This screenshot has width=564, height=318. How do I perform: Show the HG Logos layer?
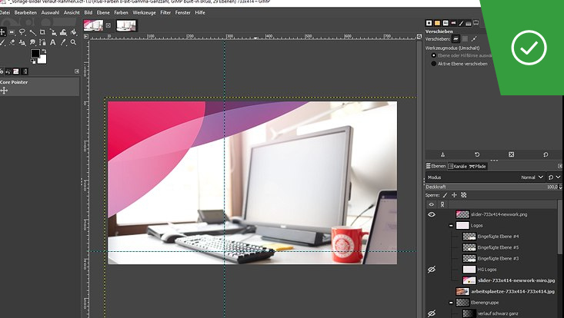(x=432, y=269)
